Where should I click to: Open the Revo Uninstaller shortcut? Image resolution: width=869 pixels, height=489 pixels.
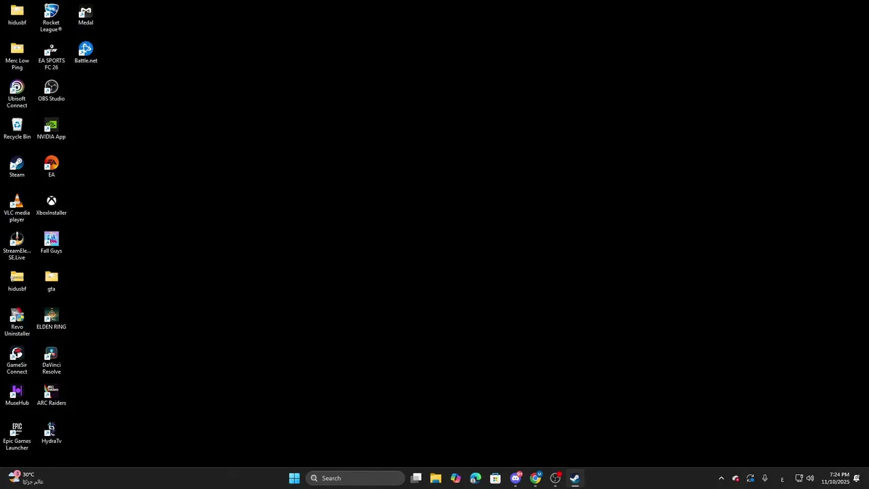tap(17, 322)
